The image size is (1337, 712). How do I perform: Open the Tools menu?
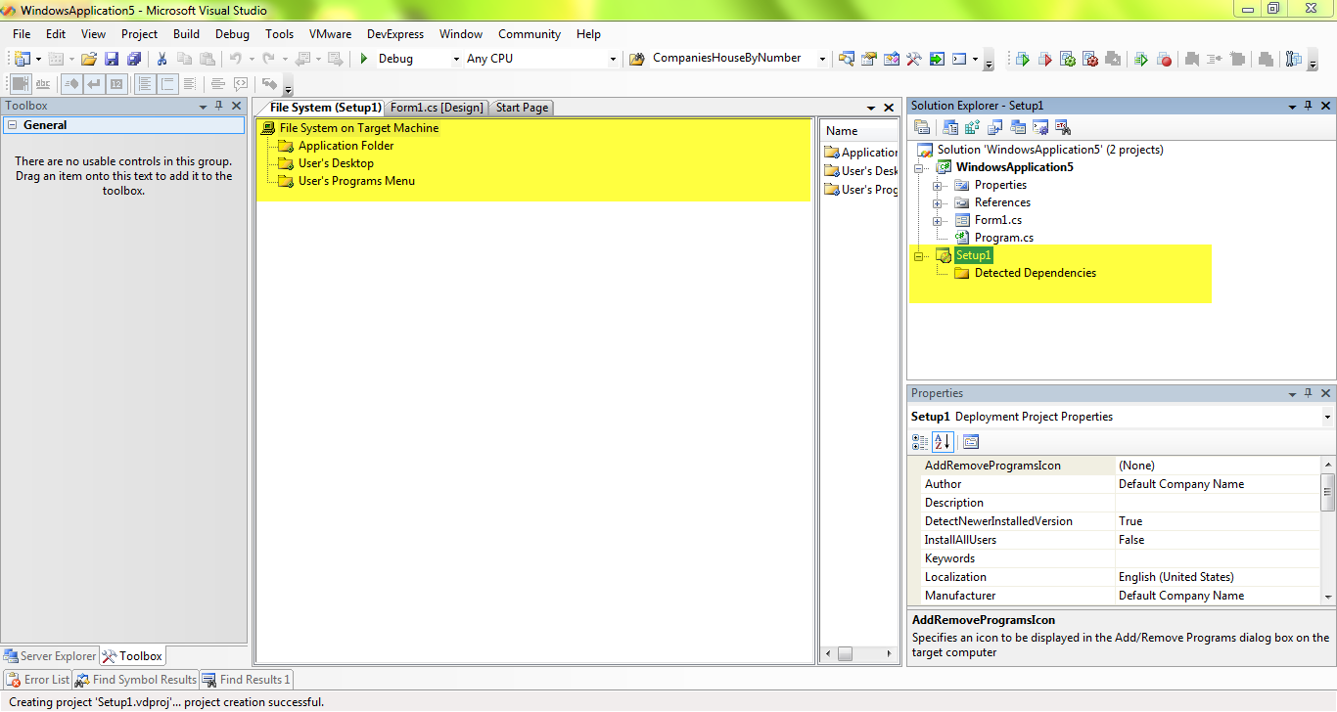(279, 34)
